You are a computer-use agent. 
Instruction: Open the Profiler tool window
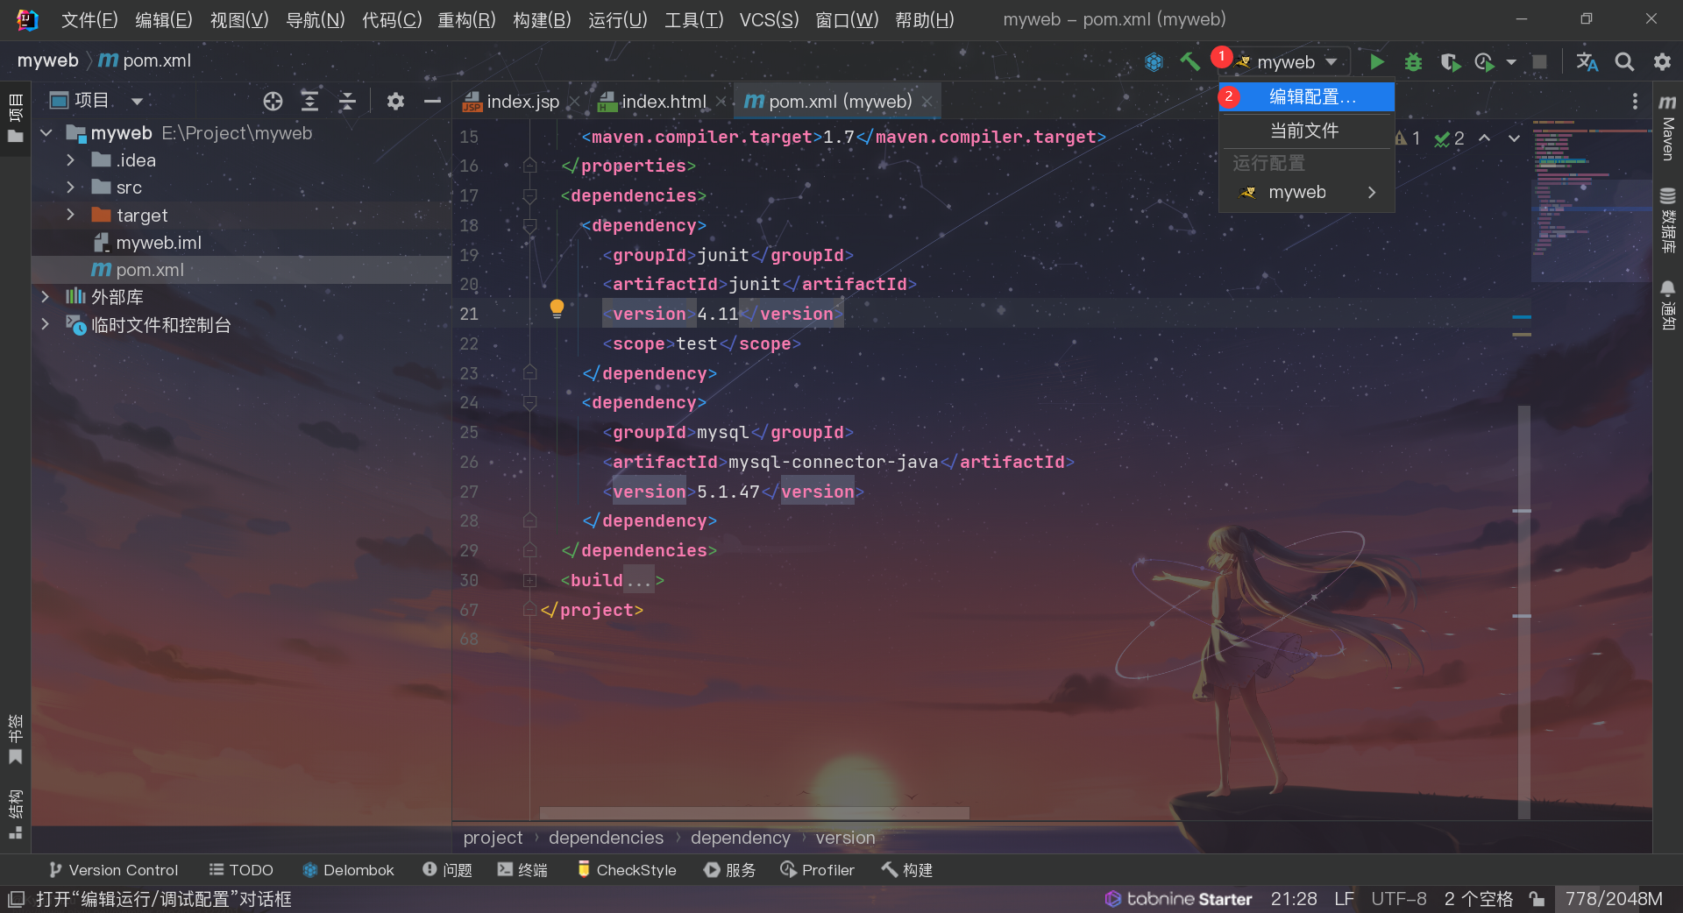click(817, 870)
